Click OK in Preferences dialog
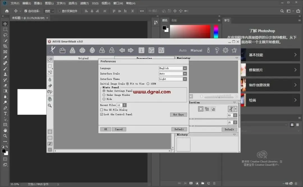The width and height of the screenshot is (303, 187). pos(105,129)
